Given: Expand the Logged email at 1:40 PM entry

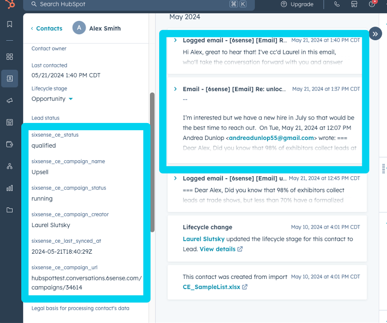Looking at the screenshot, I should pos(175,40).
